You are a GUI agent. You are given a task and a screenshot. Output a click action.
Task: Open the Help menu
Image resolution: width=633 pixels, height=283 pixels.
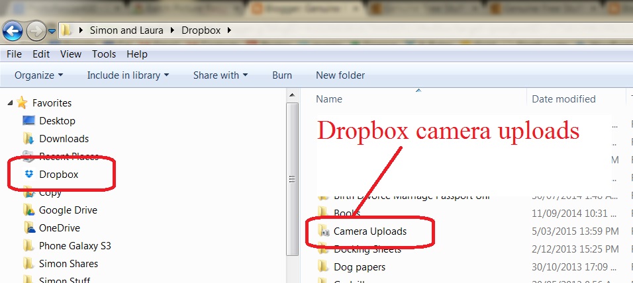click(137, 54)
